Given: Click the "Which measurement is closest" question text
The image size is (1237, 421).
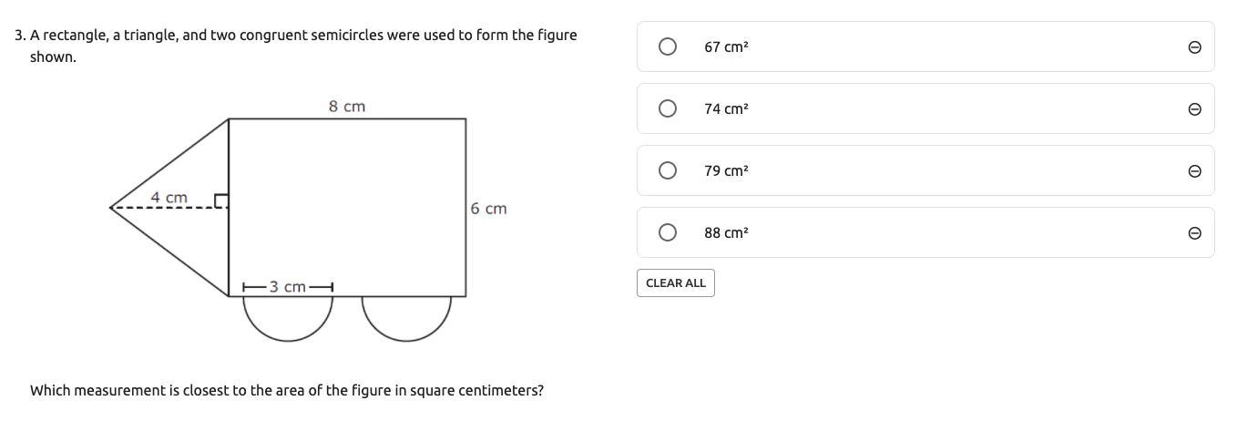Looking at the screenshot, I should pos(287,390).
